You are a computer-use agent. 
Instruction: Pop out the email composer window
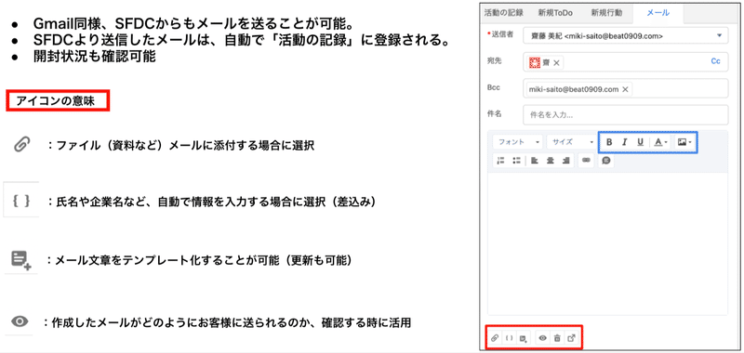(x=572, y=338)
